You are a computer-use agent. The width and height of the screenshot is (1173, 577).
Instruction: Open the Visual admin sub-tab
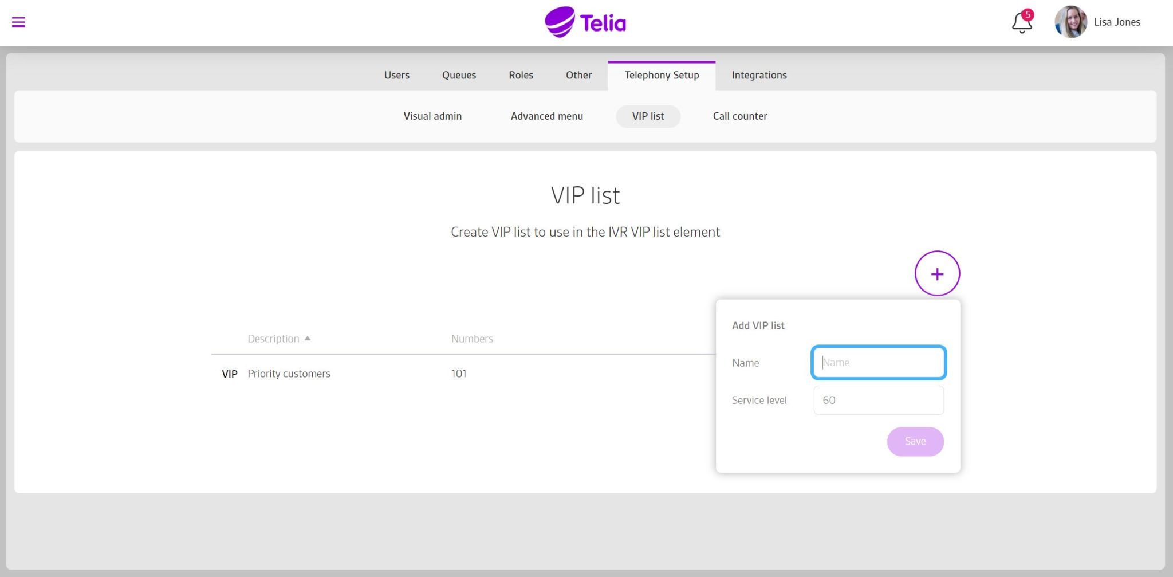tap(432, 116)
